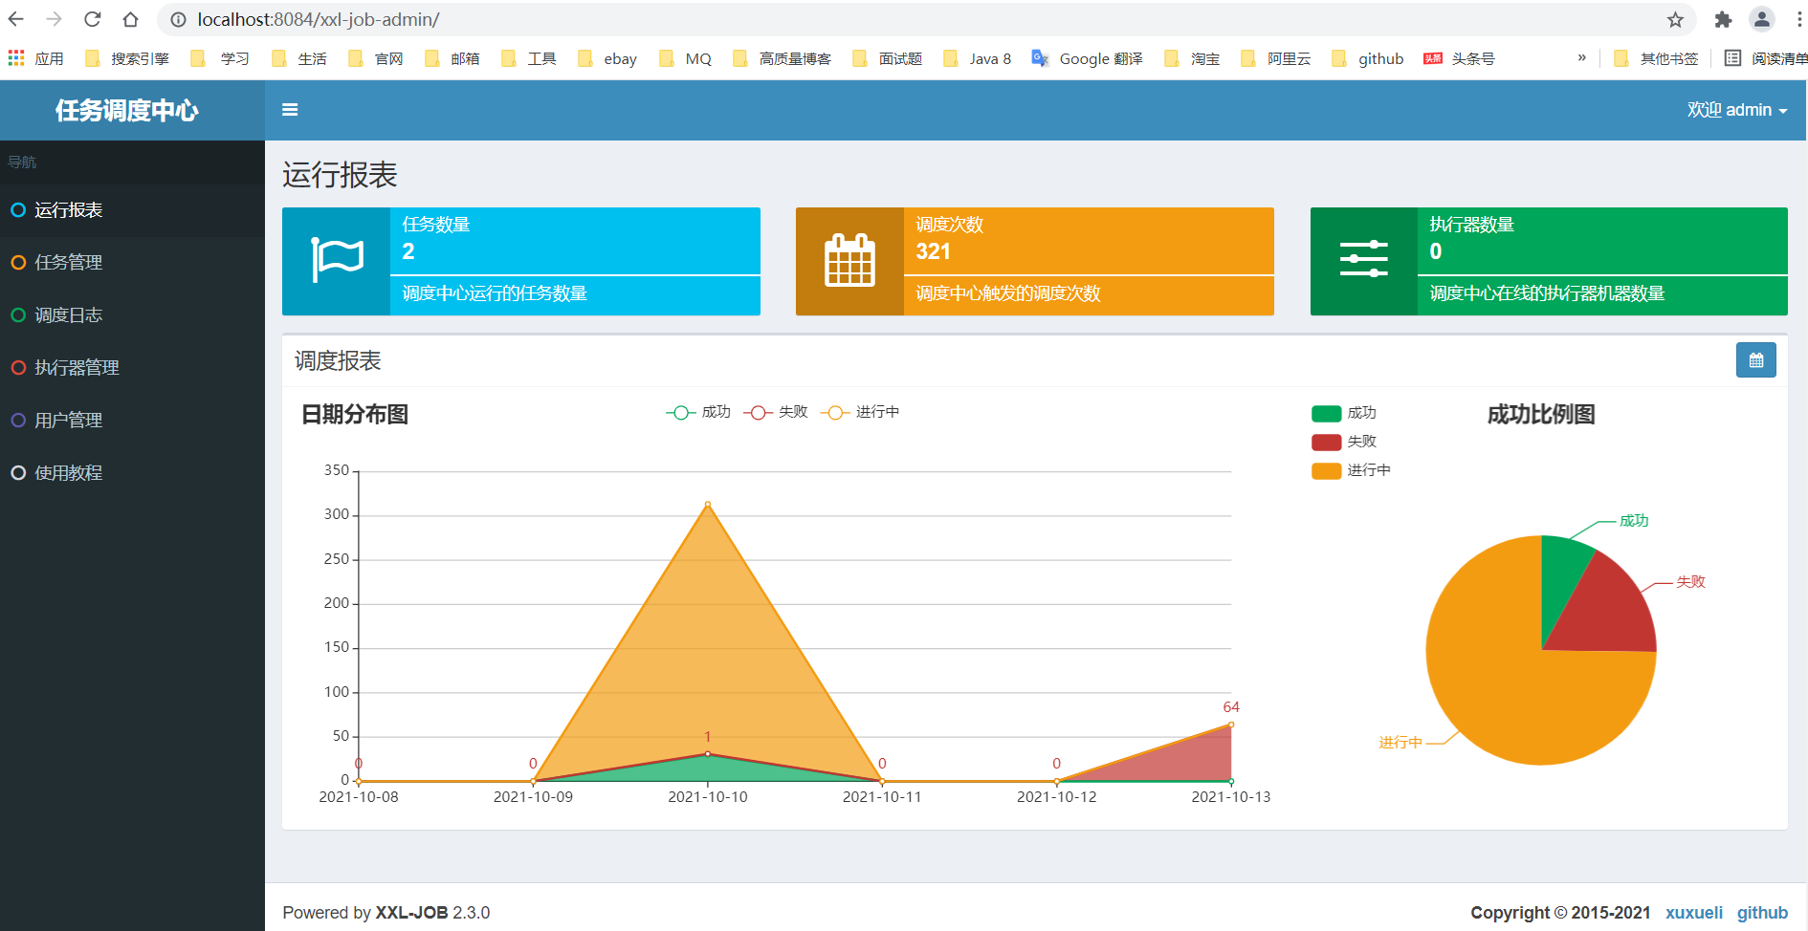The width and height of the screenshot is (1808, 931).
Task: Toggle 失败 in pie chart legend
Action: [x=1344, y=442]
